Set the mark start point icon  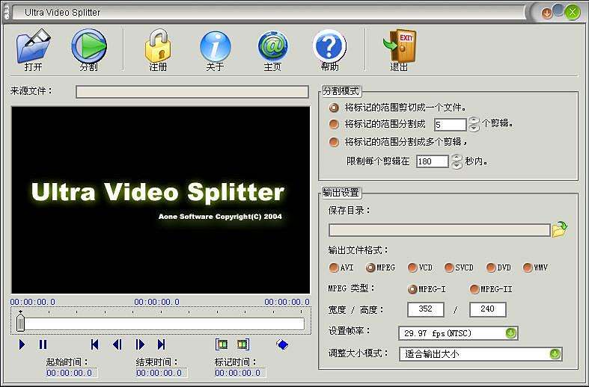coord(222,344)
